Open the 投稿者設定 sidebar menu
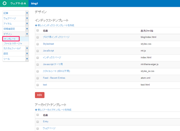The height and width of the screenshot is (131, 180). tap(9, 29)
